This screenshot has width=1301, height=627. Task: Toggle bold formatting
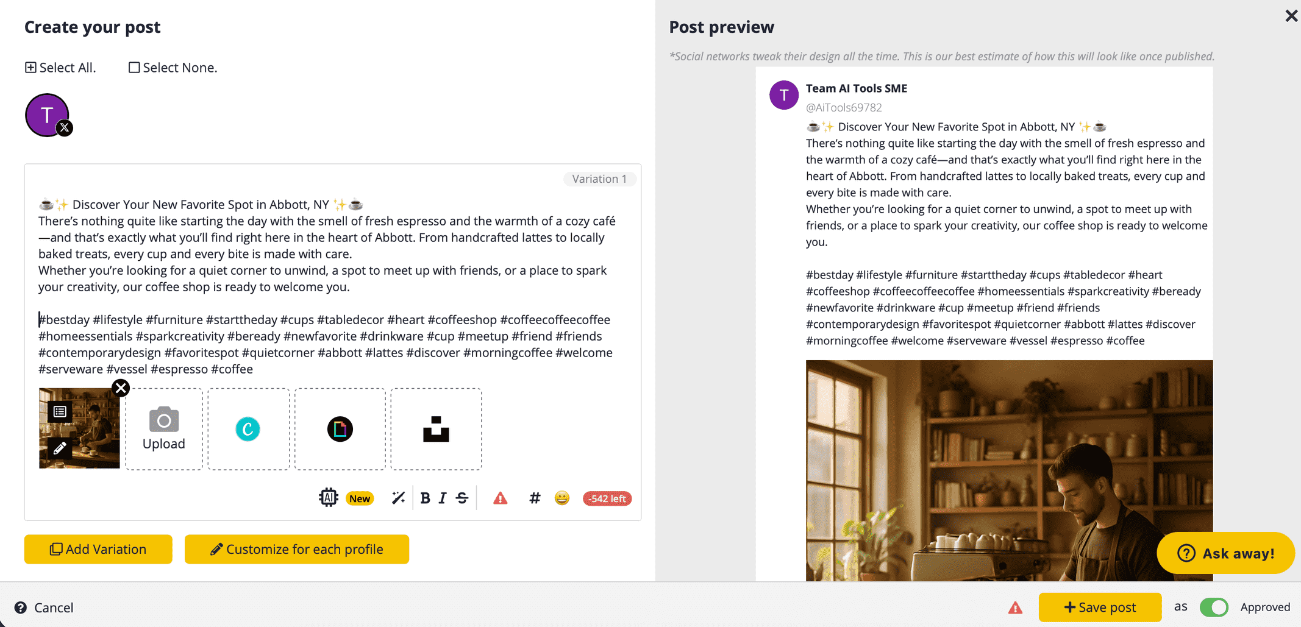pyautogui.click(x=425, y=498)
